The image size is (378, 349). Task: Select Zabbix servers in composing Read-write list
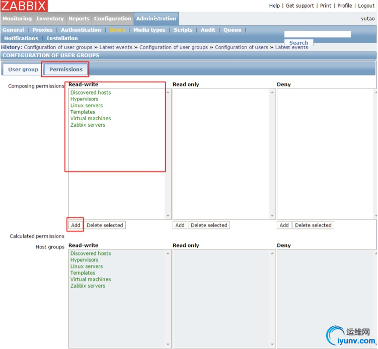tap(88, 125)
